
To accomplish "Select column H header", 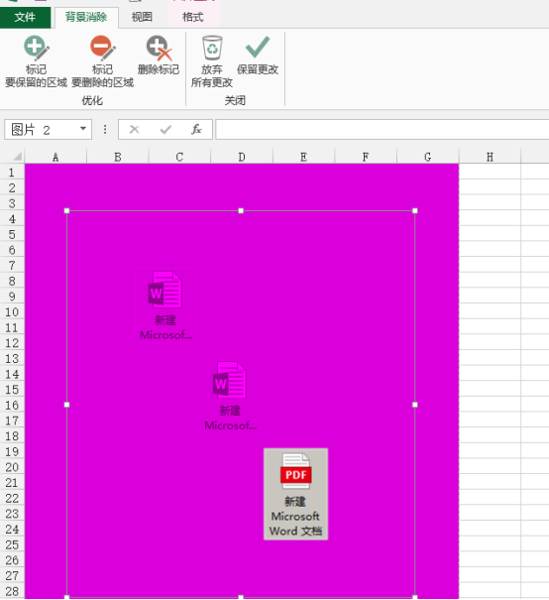I will [490, 157].
